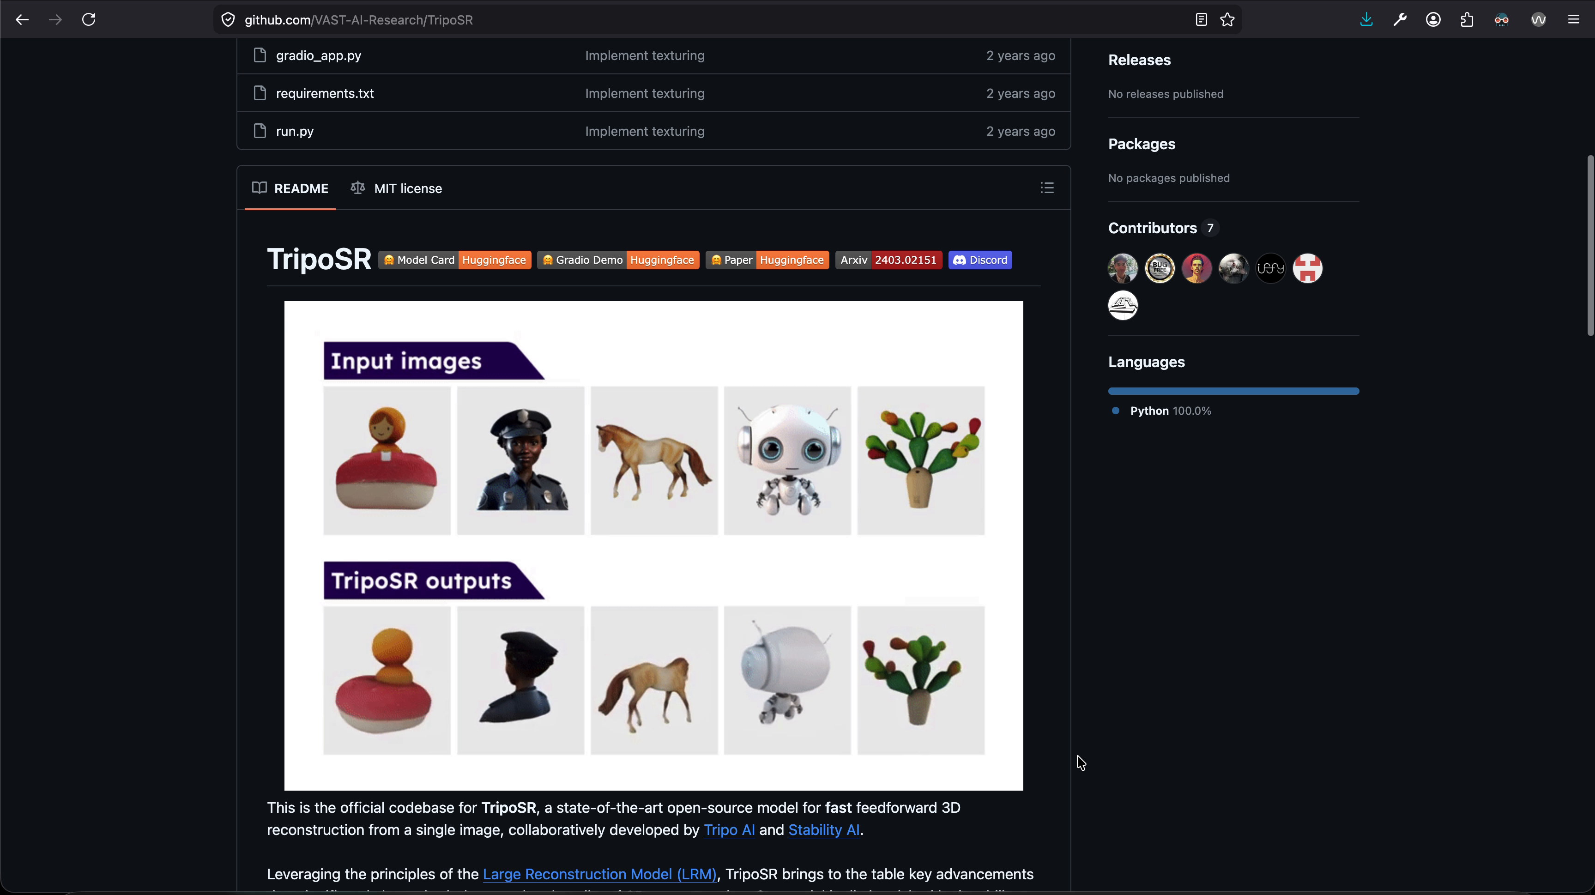
Task: Click the first contributor avatar
Action: pyautogui.click(x=1123, y=268)
